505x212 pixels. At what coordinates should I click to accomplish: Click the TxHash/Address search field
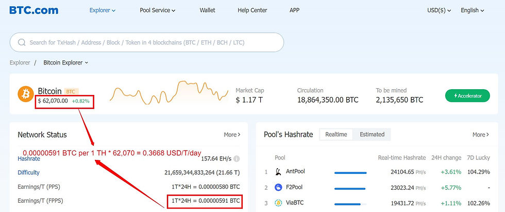[x=147, y=42]
